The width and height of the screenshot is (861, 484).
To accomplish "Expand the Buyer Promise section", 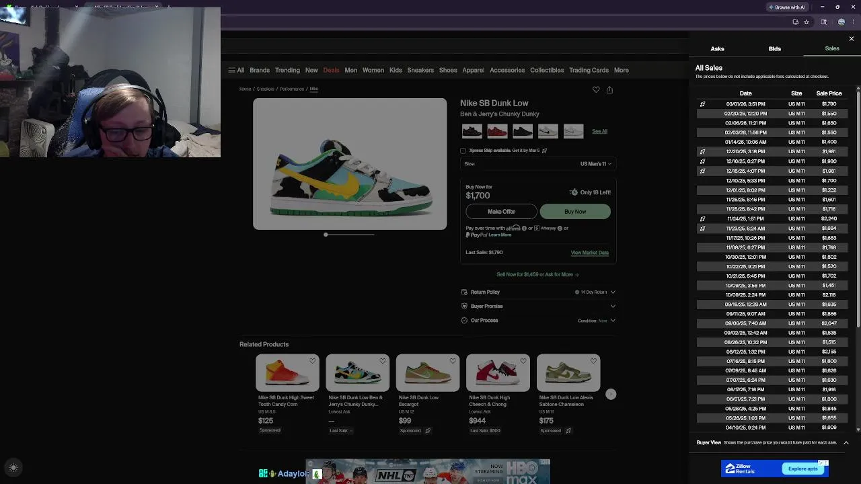I will (x=613, y=306).
